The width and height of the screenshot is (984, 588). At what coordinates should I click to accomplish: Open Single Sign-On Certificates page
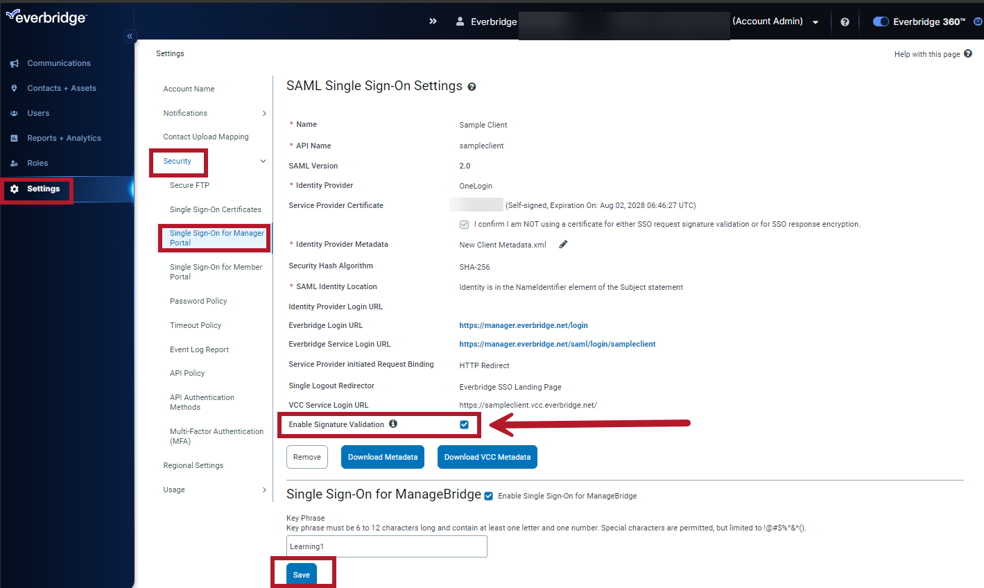point(216,209)
